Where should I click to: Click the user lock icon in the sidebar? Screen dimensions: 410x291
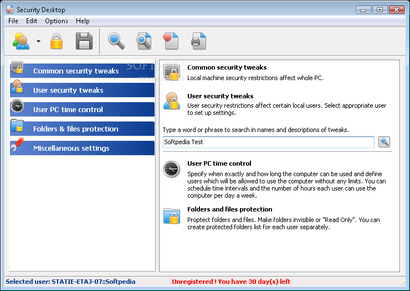point(18,87)
